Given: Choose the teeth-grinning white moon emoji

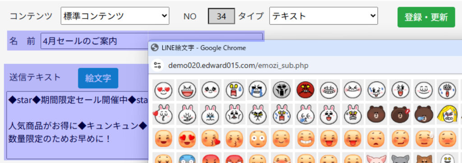Looking at the screenshot, I should (x=329, y=90).
